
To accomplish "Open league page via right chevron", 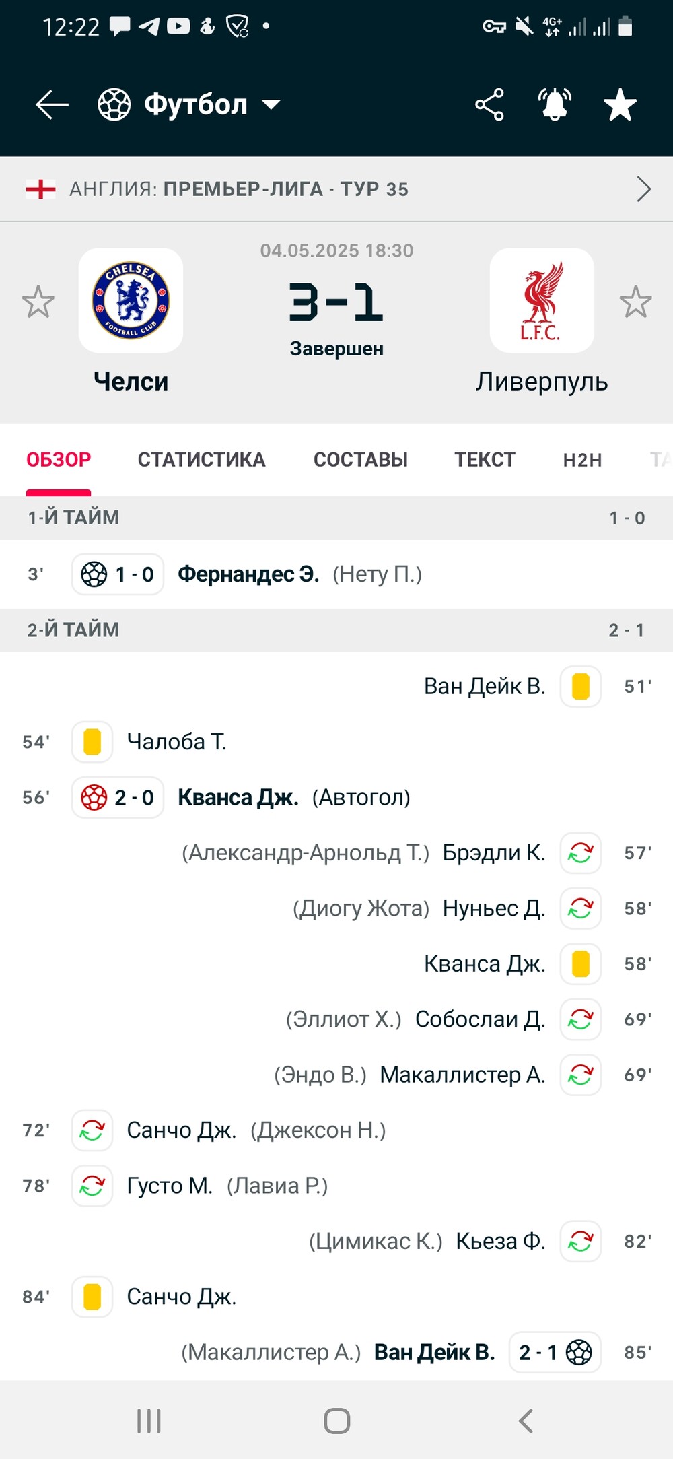I will (x=643, y=189).
